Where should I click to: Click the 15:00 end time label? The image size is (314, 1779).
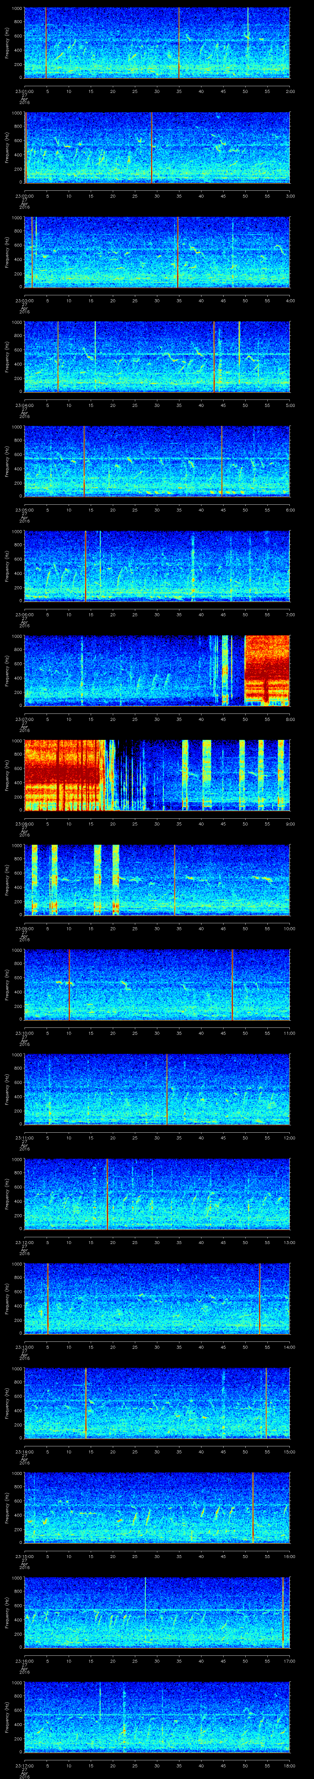[290, 1451]
